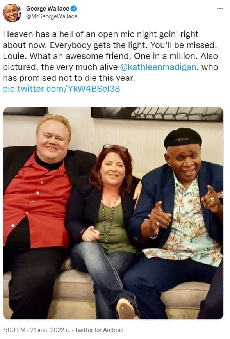The width and height of the screenshot is (230, 339).
Task: Open the Twitter for Android source link
Action: click(x=99, y=330)
